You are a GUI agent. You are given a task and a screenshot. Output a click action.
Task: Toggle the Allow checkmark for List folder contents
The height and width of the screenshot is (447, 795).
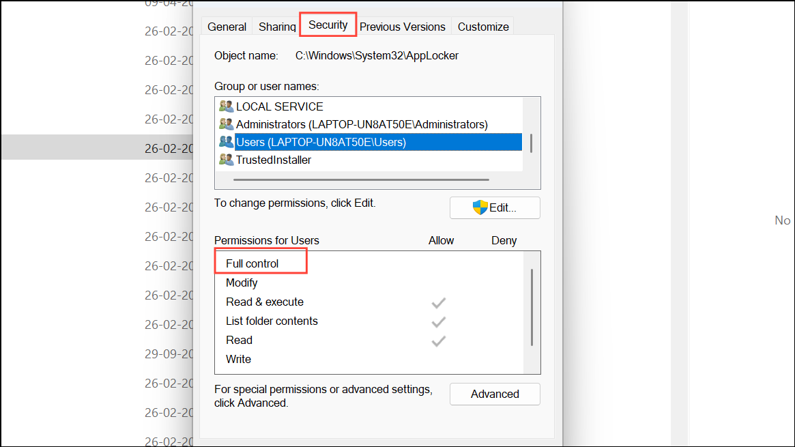point(439,321)
